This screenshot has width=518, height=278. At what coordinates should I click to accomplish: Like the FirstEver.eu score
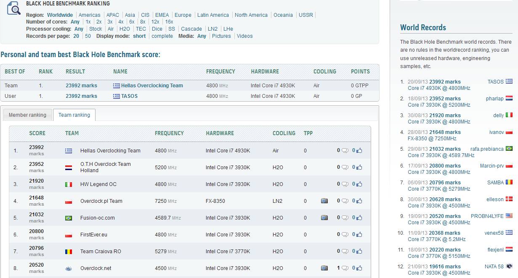[359, 235]
